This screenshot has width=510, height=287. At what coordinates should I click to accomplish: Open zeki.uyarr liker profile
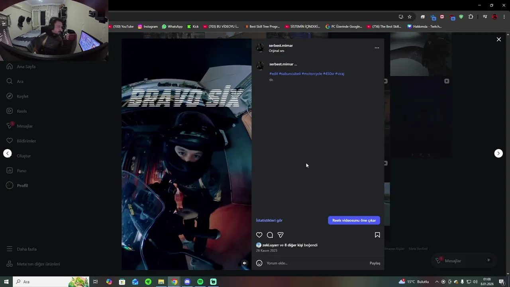pyautogui.click(x=271, y=245)
